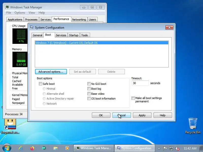Open the Processes tab in Task Manager
Screen dimensions: 203x152
coord(31,20)
